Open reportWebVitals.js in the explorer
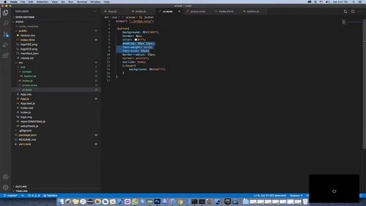366x206 pixels. (x=33, y=121)
